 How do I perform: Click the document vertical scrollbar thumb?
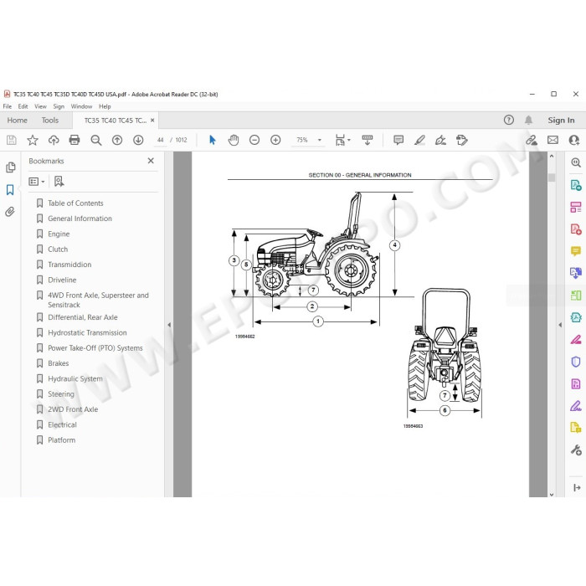(552, 177)
